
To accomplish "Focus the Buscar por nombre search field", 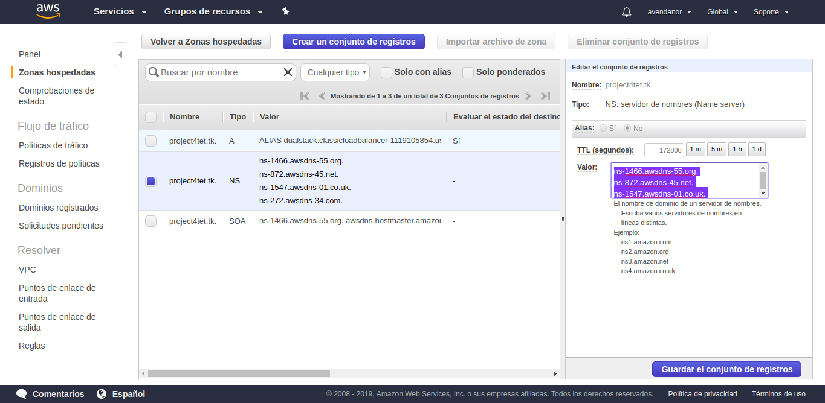I will click(x=220, y=72).
